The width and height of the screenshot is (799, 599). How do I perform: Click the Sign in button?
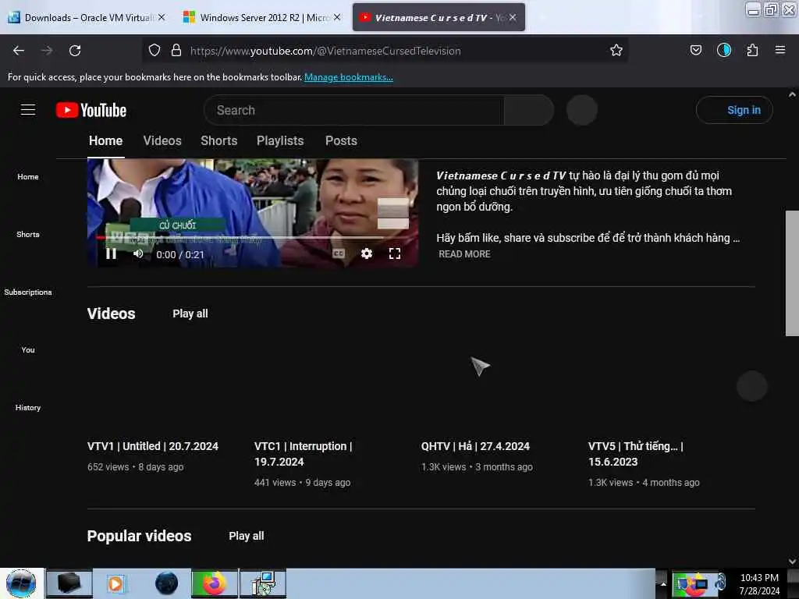tap(734, 110)
